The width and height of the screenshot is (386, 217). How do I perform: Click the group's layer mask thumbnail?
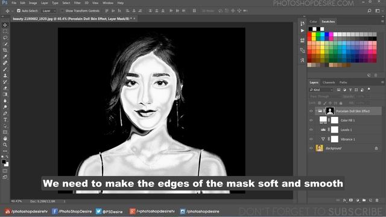click(330, 111)
